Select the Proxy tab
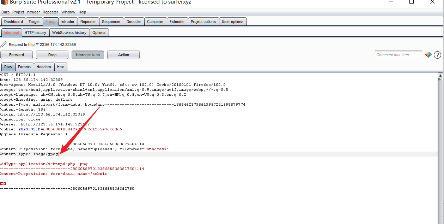Screen dimensions: 444x224 [x=50, y=22]
